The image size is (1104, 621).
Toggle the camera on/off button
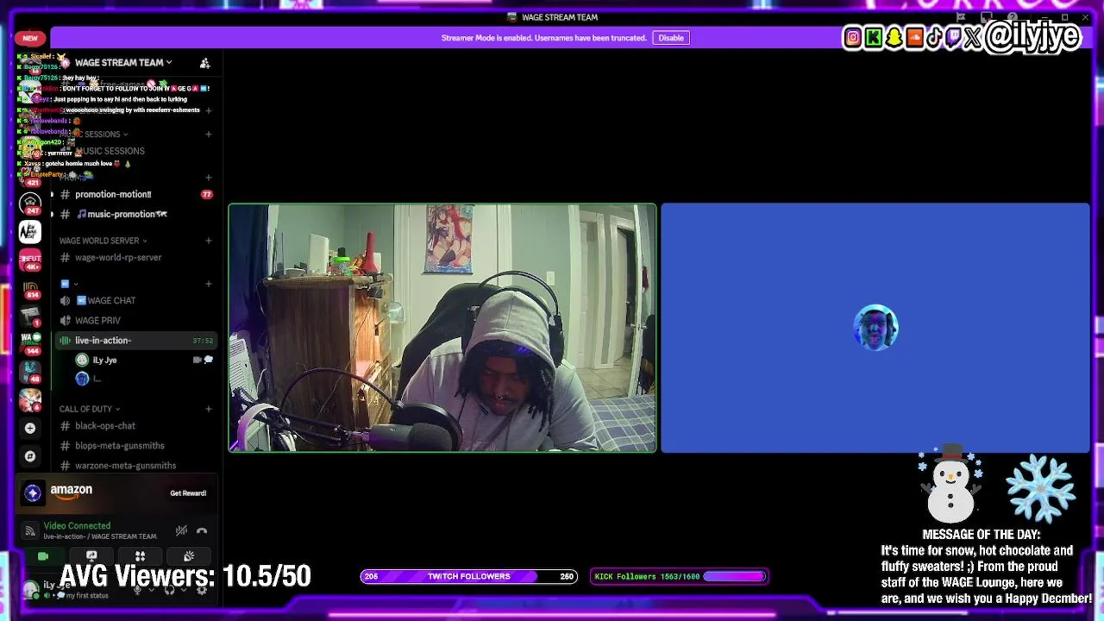[42, 556]
